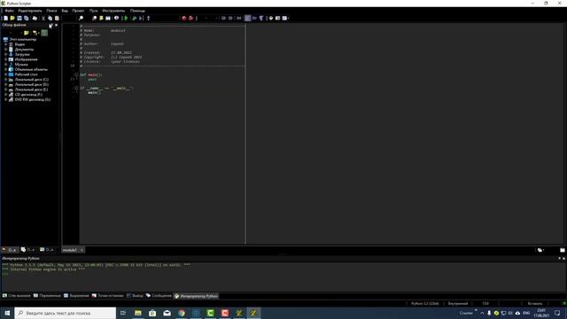This screenshot has height=319, width=567.
Task: Click the Save toolbar icon
Action: coord(19,18)
